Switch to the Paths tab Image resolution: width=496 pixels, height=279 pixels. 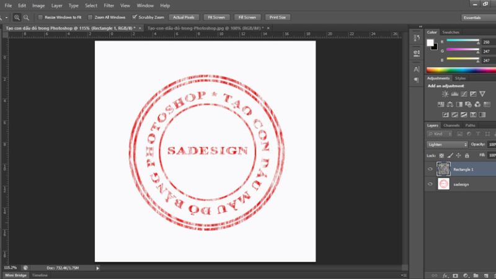[x=471, y=126]
